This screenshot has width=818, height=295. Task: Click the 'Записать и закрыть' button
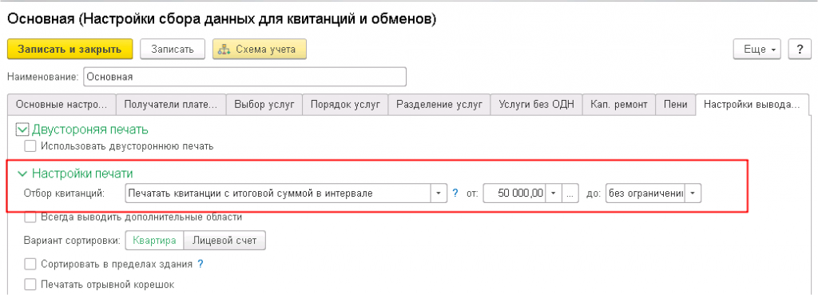click(70, 49)
